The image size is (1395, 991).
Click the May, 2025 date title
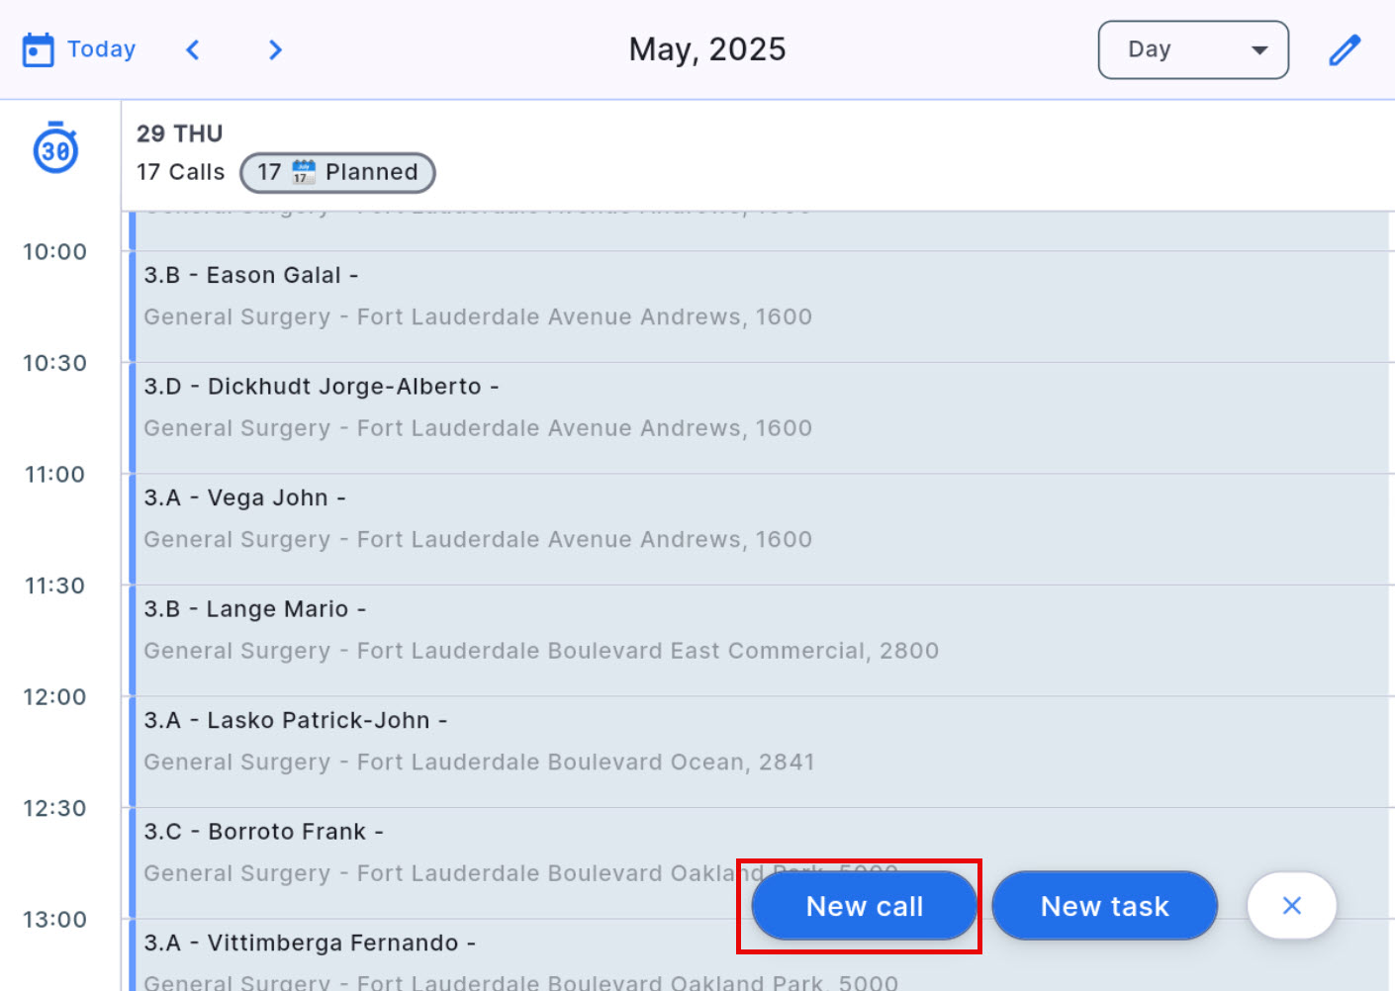pos(707,49)
